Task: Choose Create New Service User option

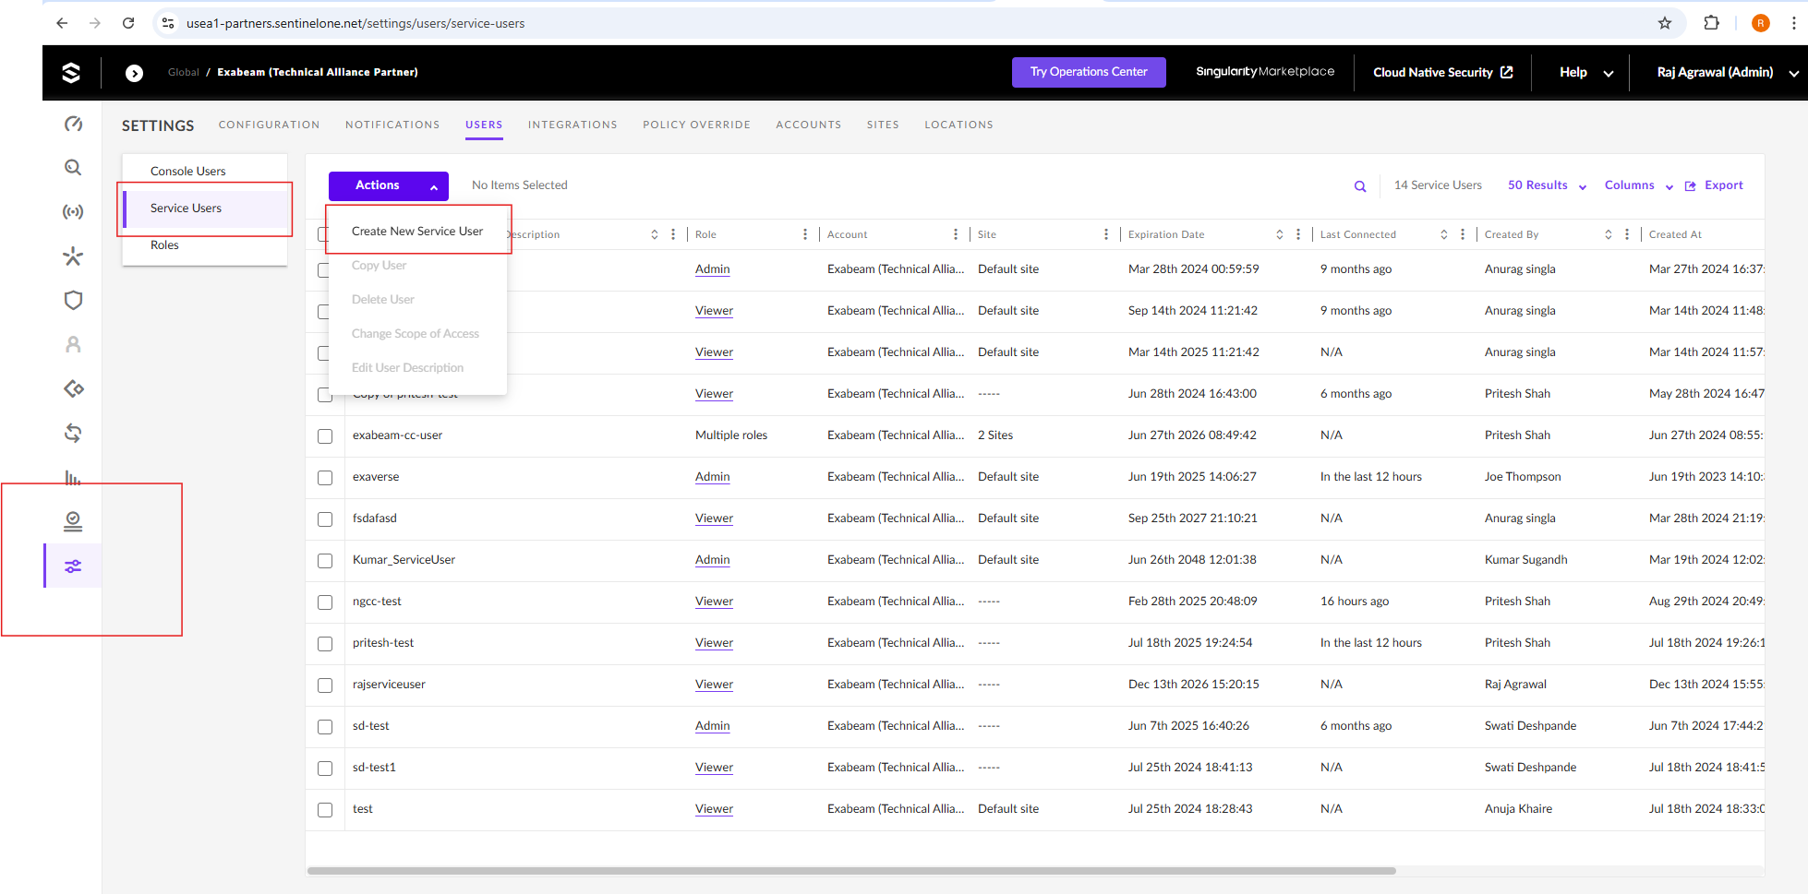Action: (x=417, y=232)
